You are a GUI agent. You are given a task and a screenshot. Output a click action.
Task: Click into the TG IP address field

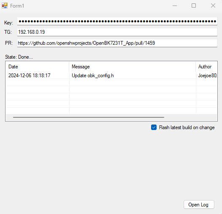tap(117, 32)
